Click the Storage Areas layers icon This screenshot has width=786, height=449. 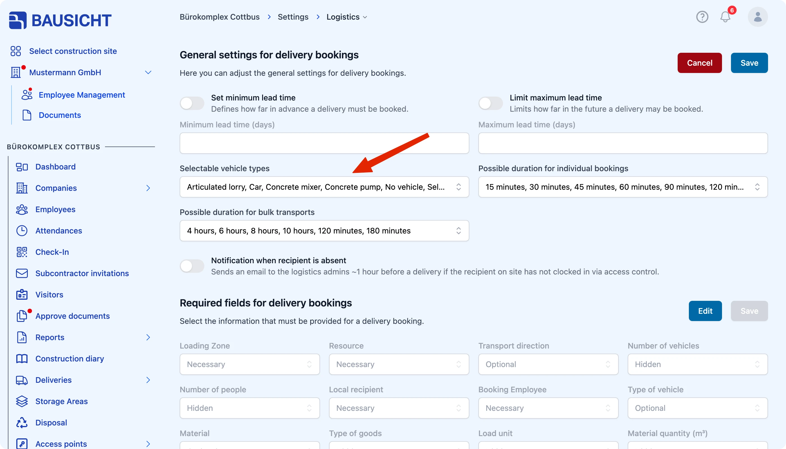pos(22,401)
